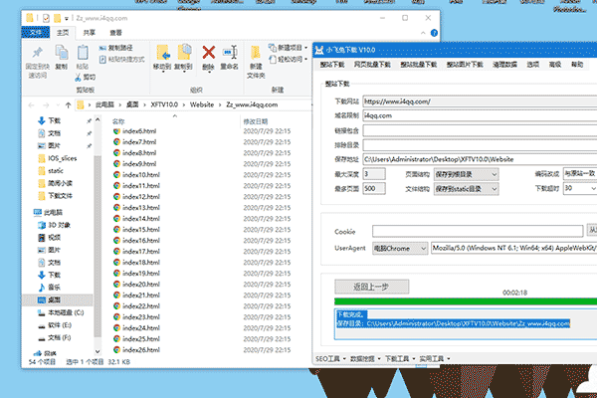Click the Back navigation arrow in Explorer
The image size is (597, 398).
coord(32,105)
